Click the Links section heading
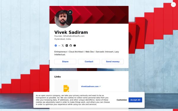 point(58,77)
